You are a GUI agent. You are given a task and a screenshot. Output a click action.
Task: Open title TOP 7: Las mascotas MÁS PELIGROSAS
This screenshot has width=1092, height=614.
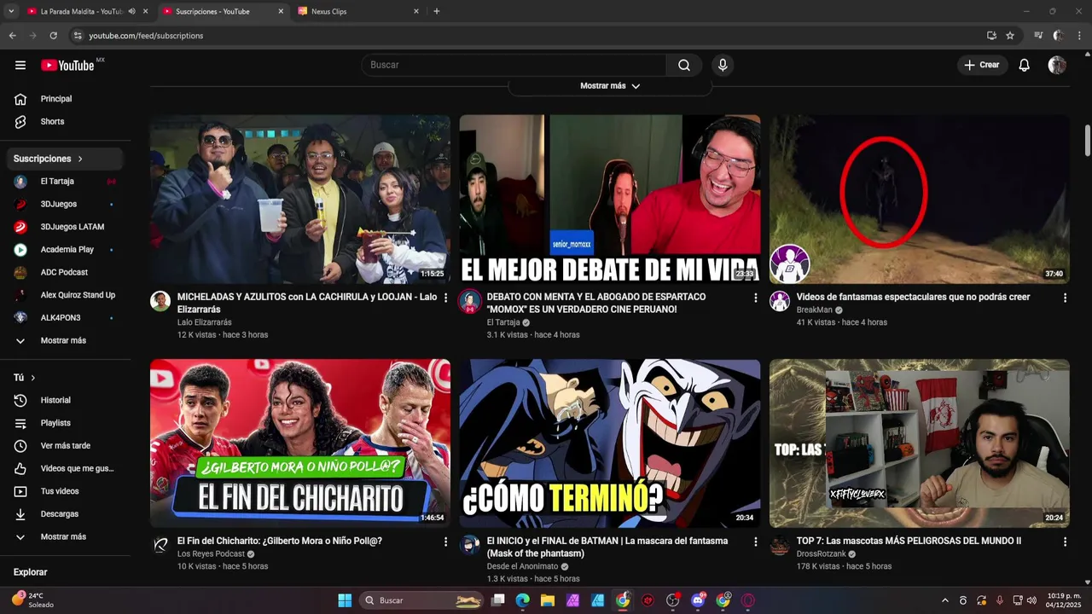pyautogui.click(x=909, y=541)
